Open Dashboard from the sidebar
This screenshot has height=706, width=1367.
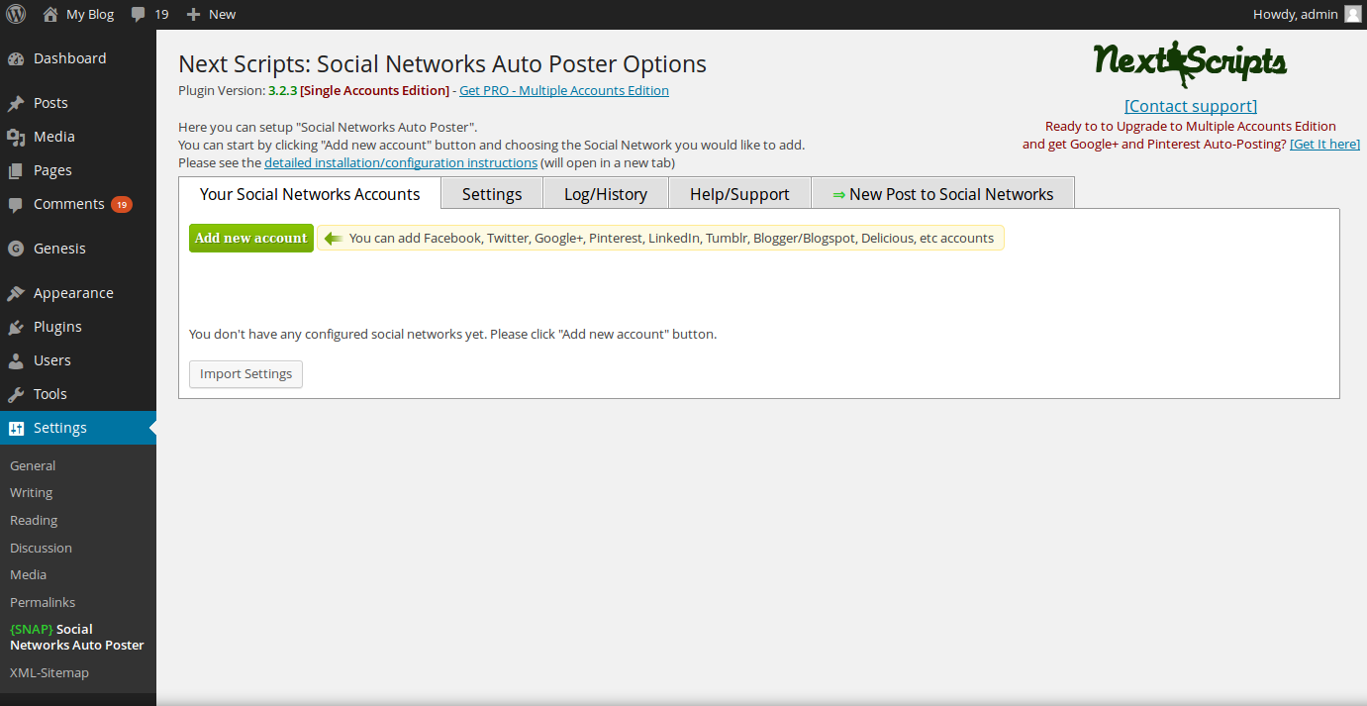tap(69, 58)
